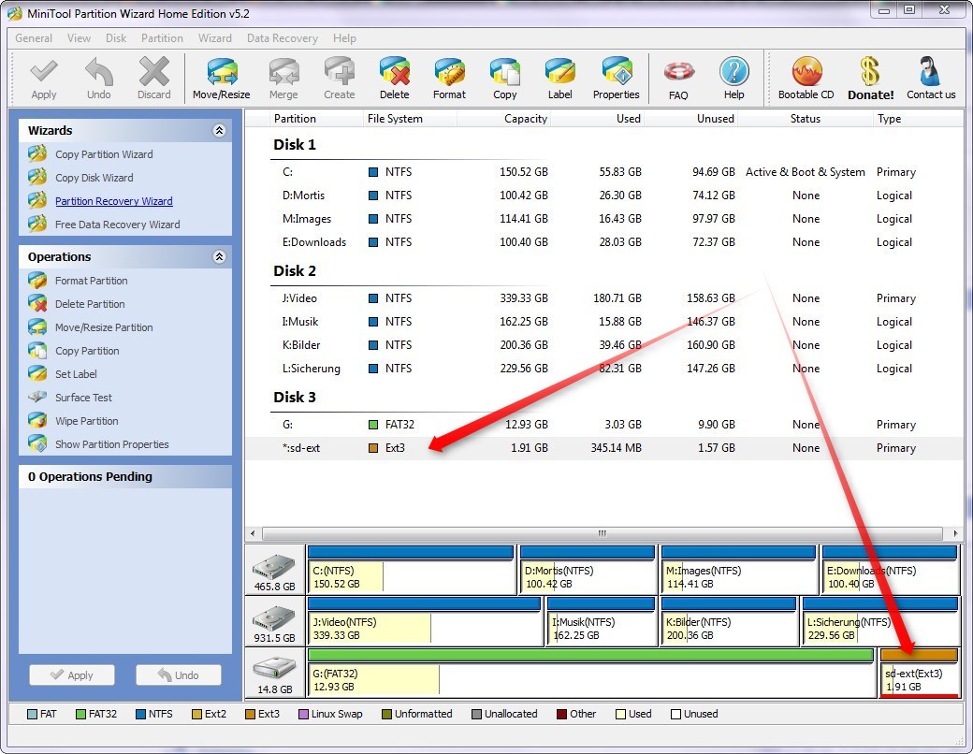
Task: Click the FAT32 legend color swatch
Action: click(80, 715)
